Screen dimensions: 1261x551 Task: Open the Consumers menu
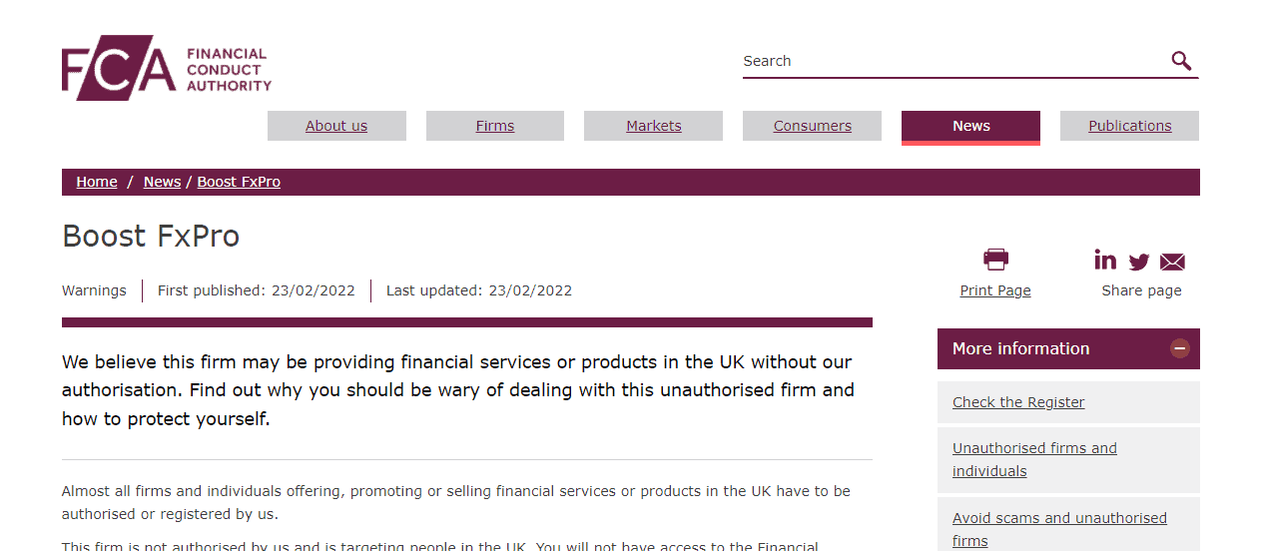coord(813,126)
